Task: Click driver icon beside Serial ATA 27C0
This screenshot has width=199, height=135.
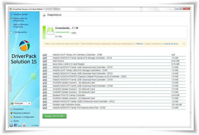Action: click(x=46, y=58)
